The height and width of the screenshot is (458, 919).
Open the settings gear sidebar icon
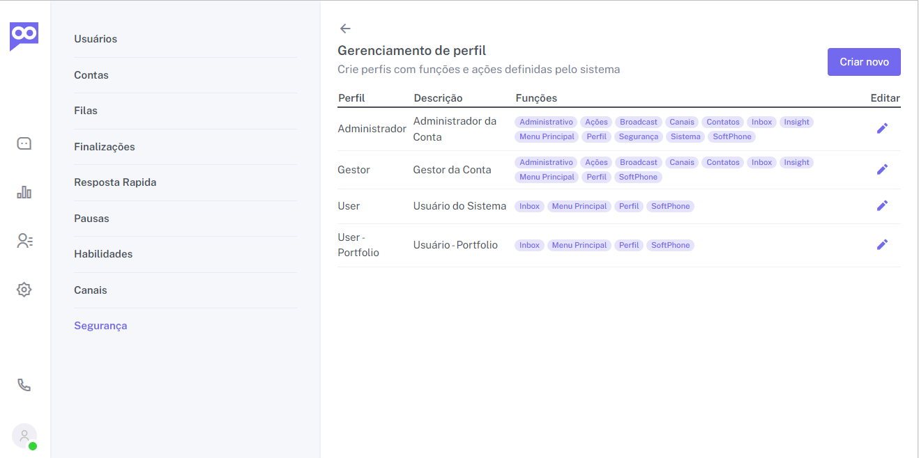pos(24,290)
